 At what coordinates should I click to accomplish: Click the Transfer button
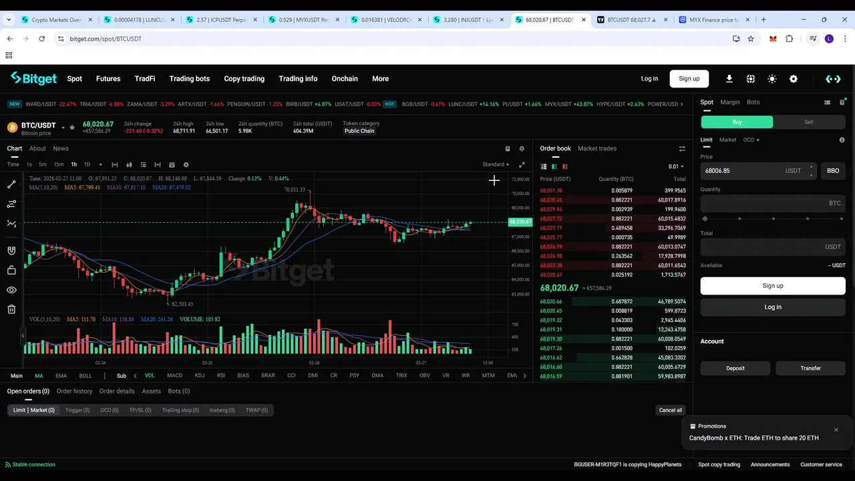click(811, 368)
